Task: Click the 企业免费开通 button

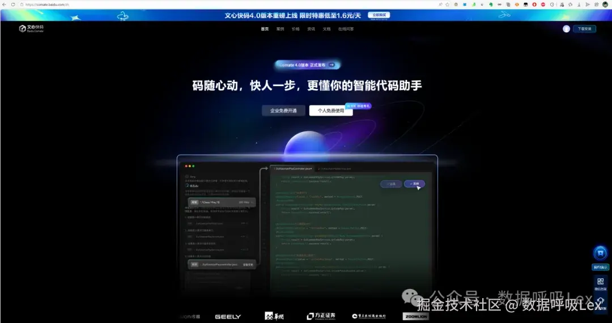Action: point(283,111)
